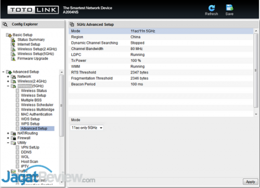Select the Fragmentation Threshold row
Image resolution: width=260 pixels, height=188 pixels.
[161, 78]
